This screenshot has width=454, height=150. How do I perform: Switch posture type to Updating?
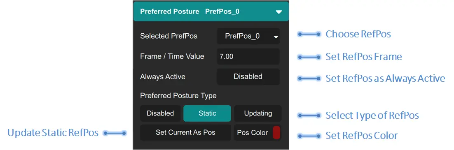click(257, 113)
